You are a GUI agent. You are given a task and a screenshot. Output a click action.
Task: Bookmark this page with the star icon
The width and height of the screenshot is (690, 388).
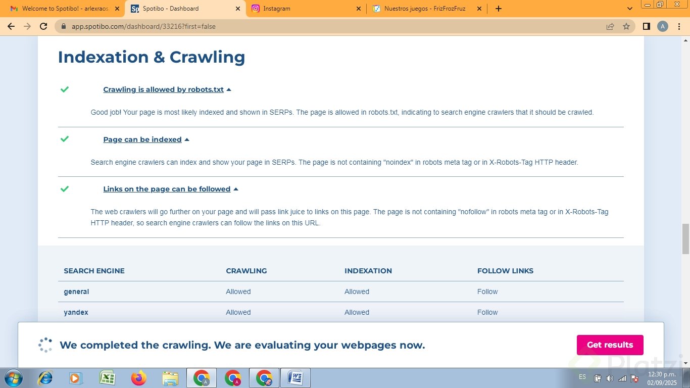click(x=626, y=26)
